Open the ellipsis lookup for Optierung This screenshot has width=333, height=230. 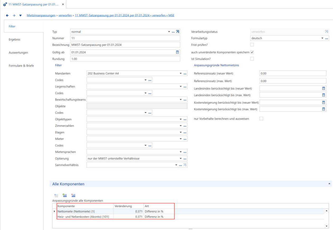click(185, 159)
